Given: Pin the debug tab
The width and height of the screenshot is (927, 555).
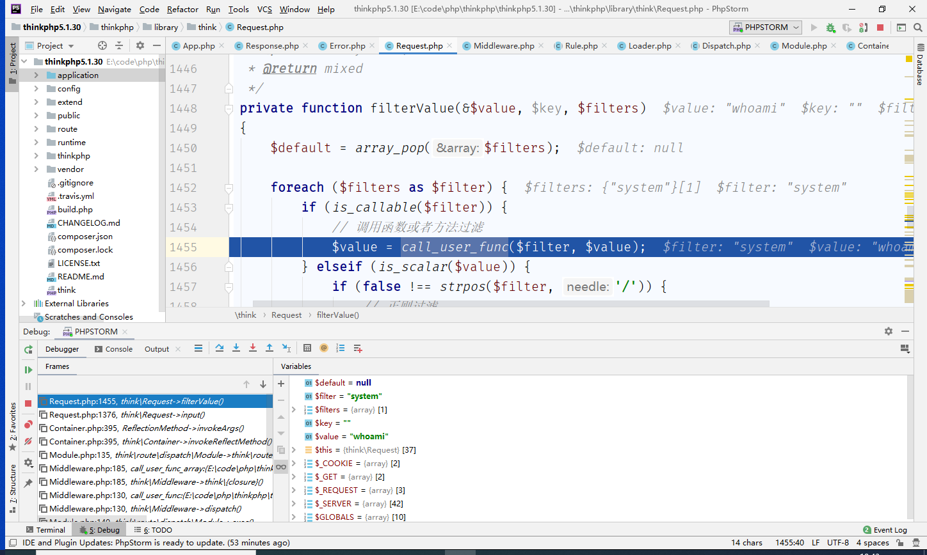Looking at the screenshot, I should [x=28, y=484].
